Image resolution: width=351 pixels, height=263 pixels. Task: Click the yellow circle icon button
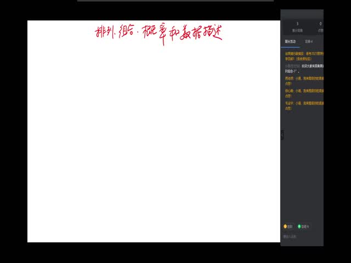(285, 226)
